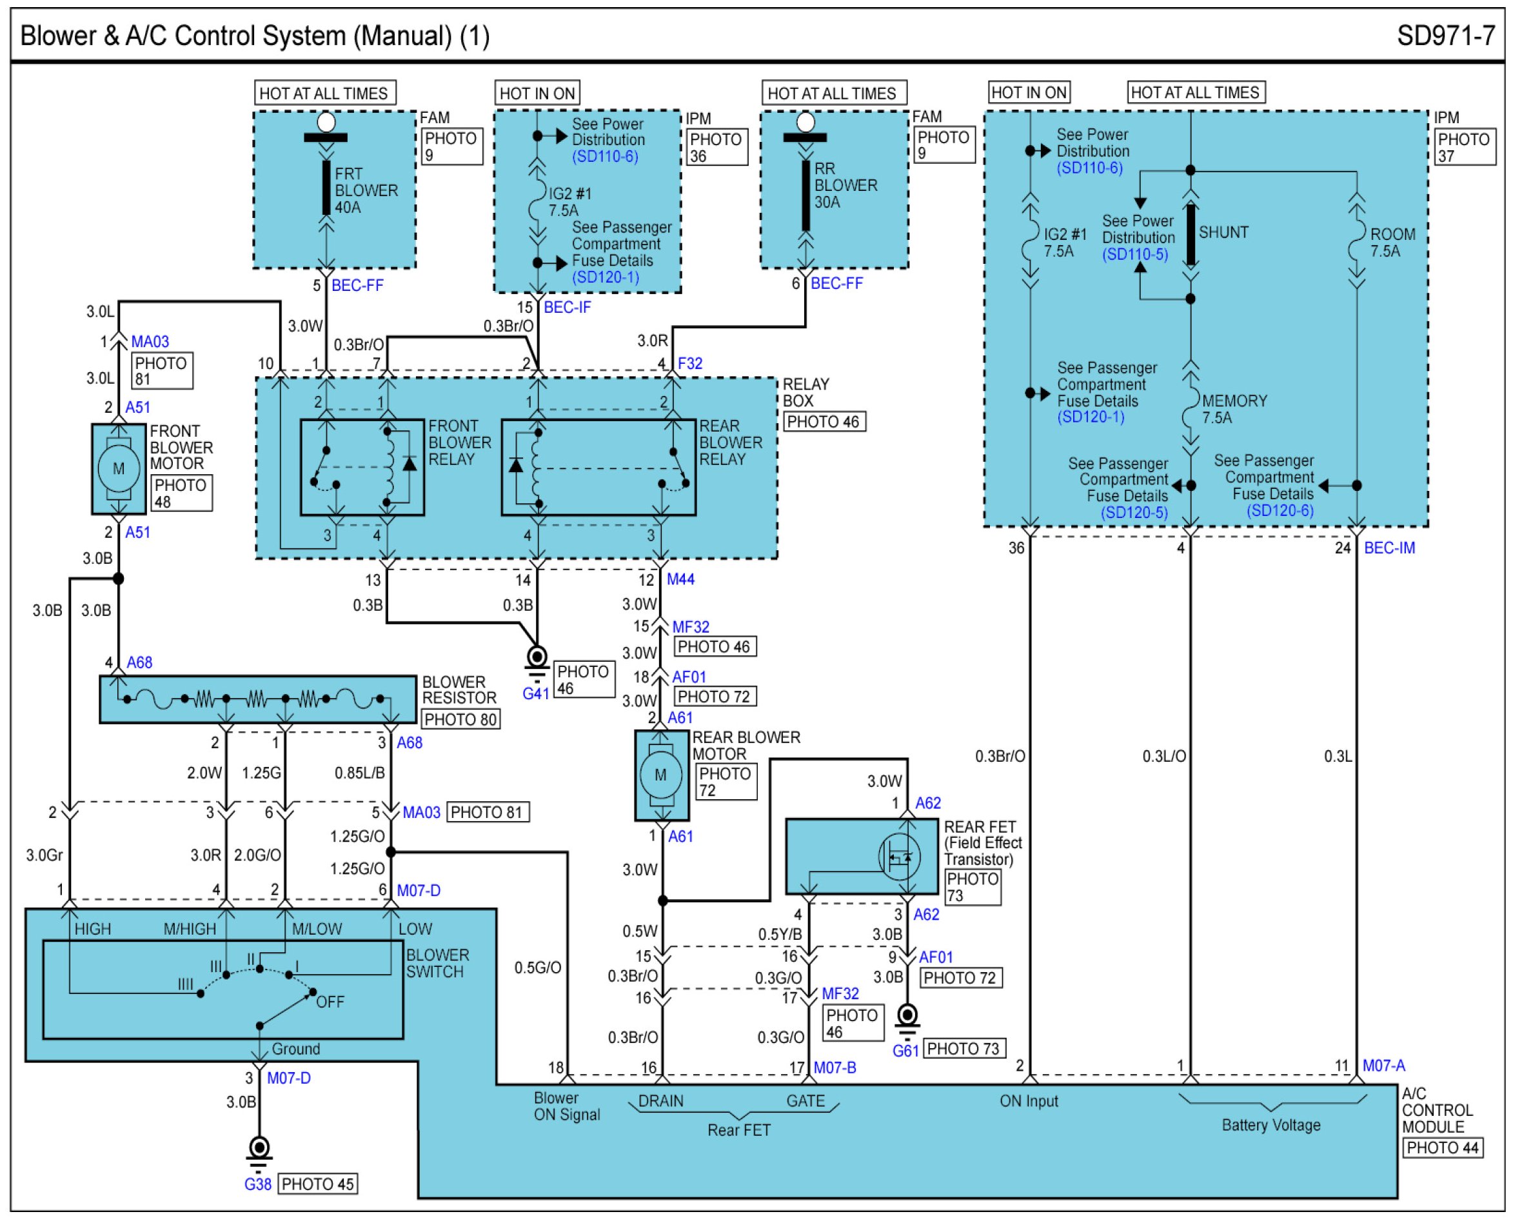Select the G41 ground symbol
This screenshot has width=1513, height=1223.
pos(537,664)
